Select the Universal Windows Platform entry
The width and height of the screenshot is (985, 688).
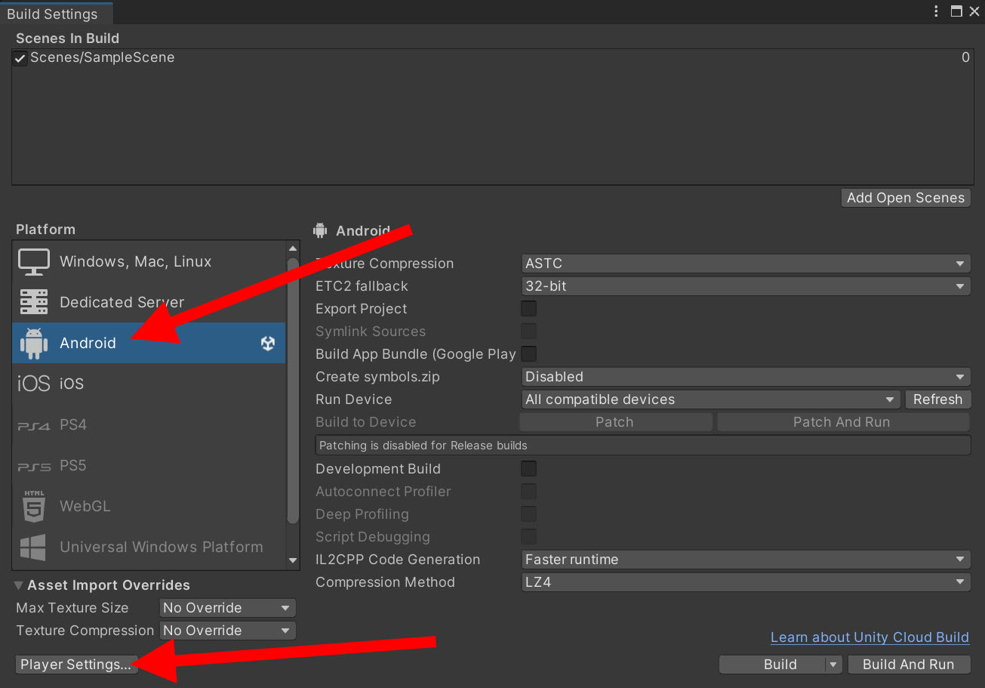point(149,547)
